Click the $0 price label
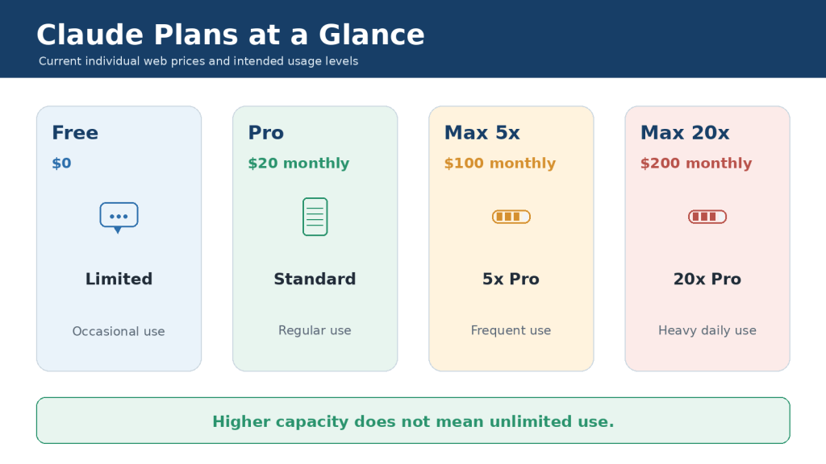 [61, 163]
